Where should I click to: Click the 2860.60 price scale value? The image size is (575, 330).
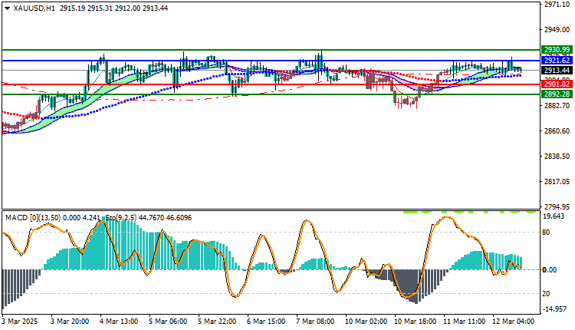[x=557, y=131]
